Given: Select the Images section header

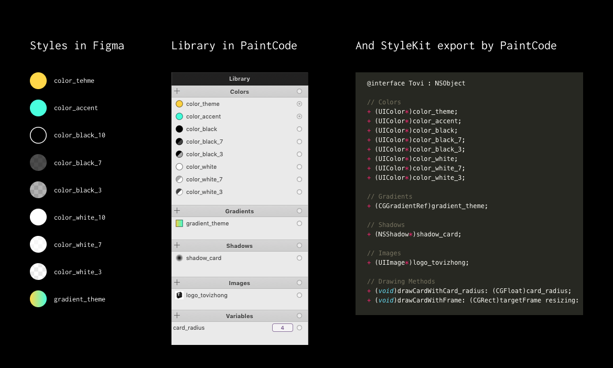Looking at the screenshot, I should click(x=240, y=283).
